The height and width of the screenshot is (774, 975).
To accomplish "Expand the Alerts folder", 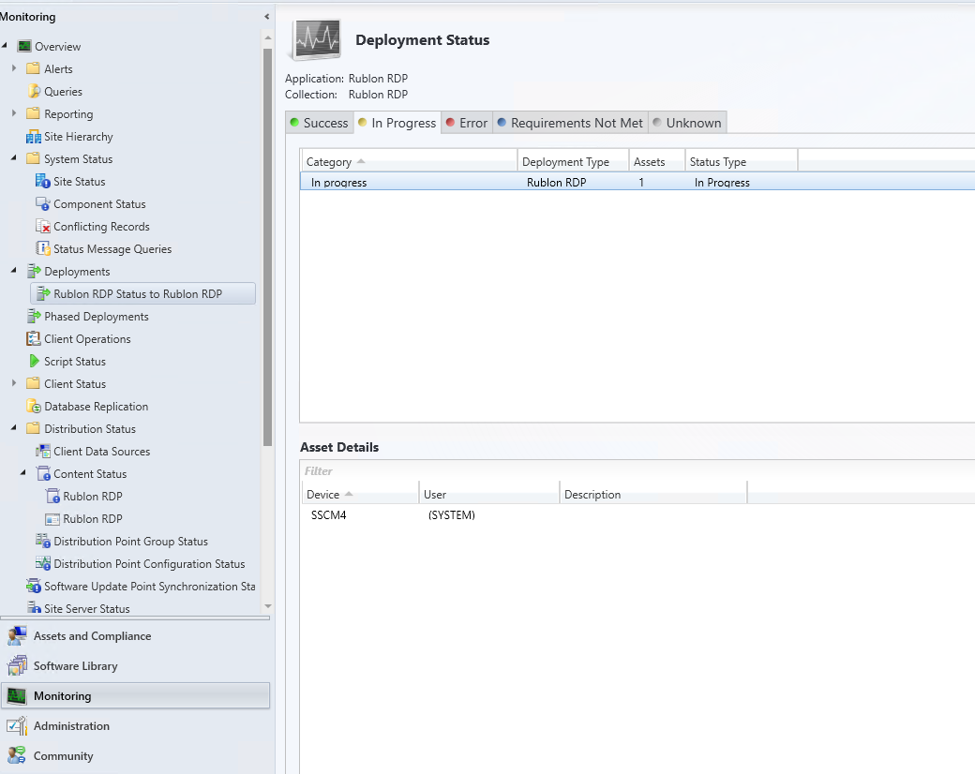I will (x=14, y=69).
